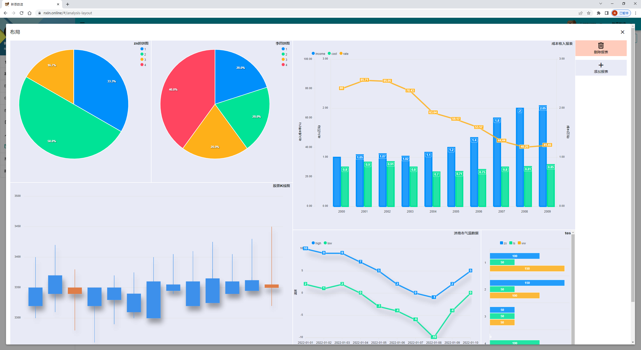This screenshot has width=641, height=350.
Task: Click legend swatch 4 in 李四饼图
Action: coord(283,65)
